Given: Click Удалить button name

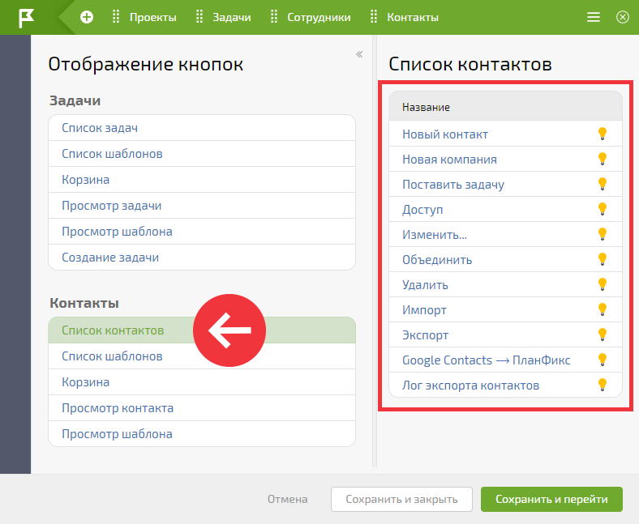Looking at the screenshot, I should [425, 285].
